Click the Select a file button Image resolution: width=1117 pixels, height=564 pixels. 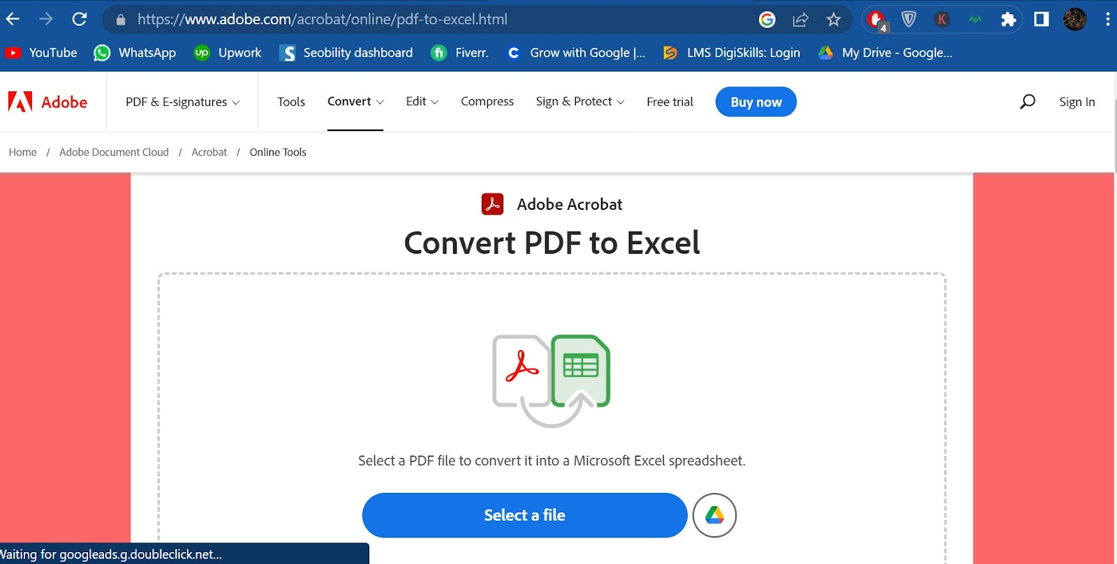click(525, 515)
